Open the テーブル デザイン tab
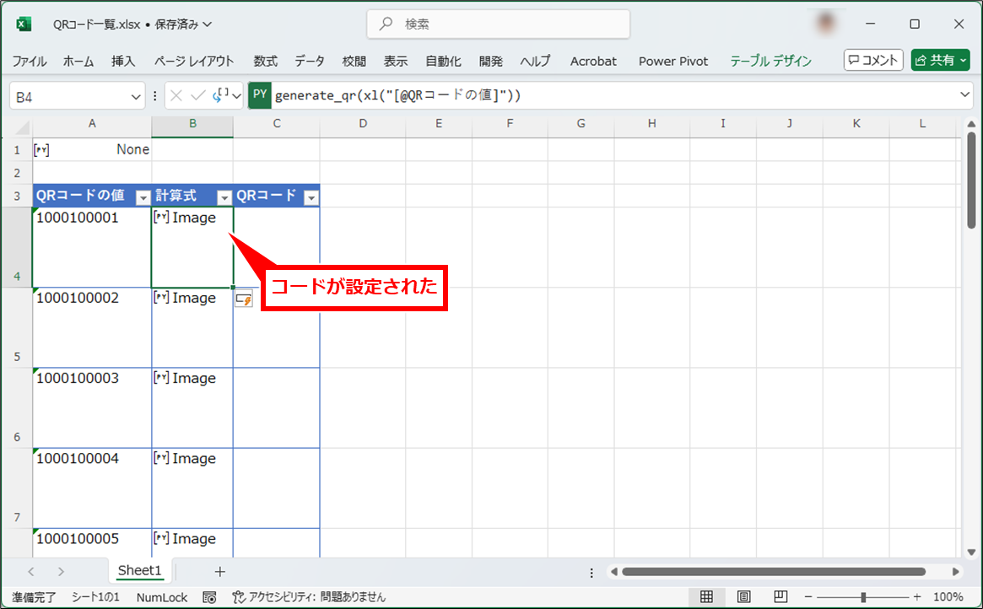 click(x=770, y=62)
